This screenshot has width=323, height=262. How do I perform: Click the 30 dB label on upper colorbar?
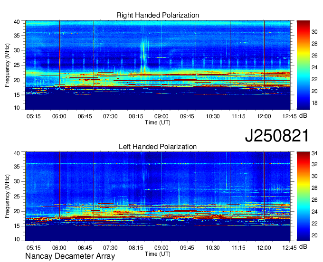[x=314, y=32]
